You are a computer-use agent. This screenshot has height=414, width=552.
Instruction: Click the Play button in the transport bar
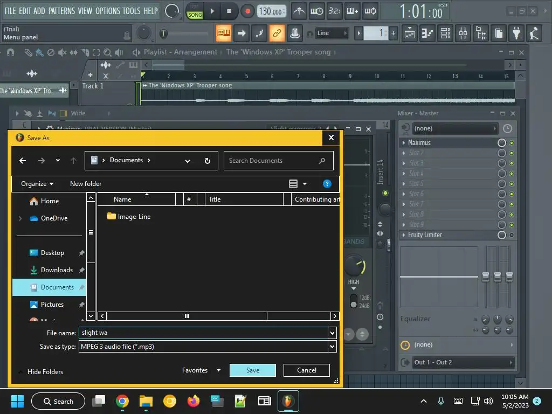pyautogui.click(x=212, y=11)
